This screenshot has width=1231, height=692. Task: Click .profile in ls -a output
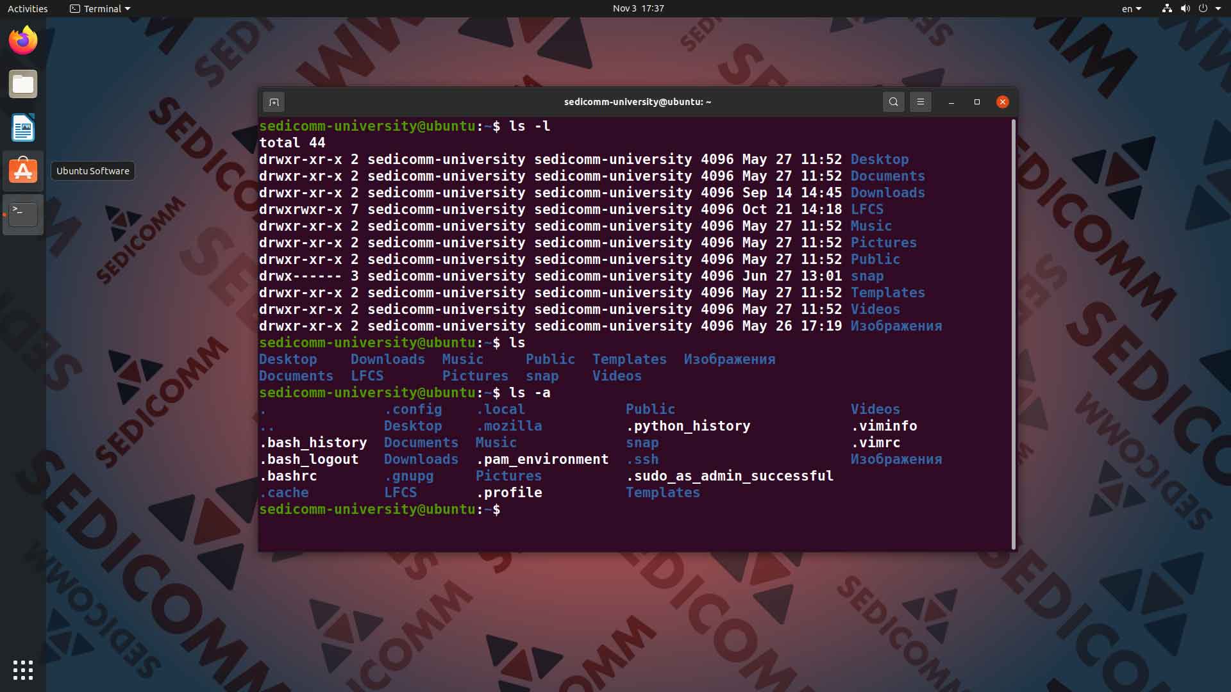pos(509,493)
